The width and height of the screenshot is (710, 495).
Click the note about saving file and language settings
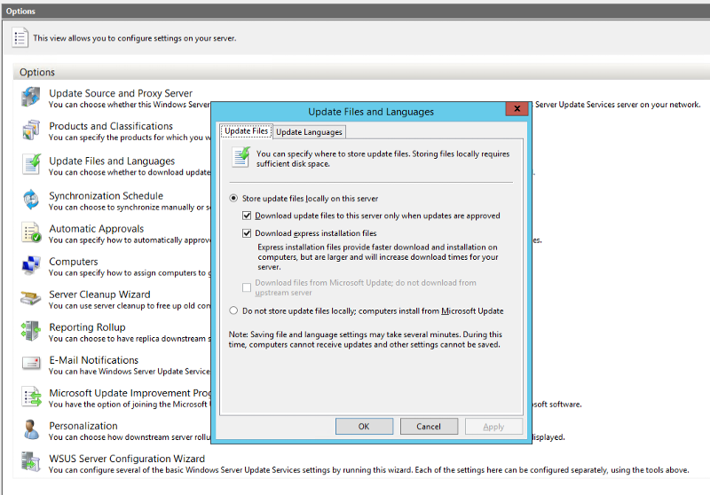[x=365, y=340]
